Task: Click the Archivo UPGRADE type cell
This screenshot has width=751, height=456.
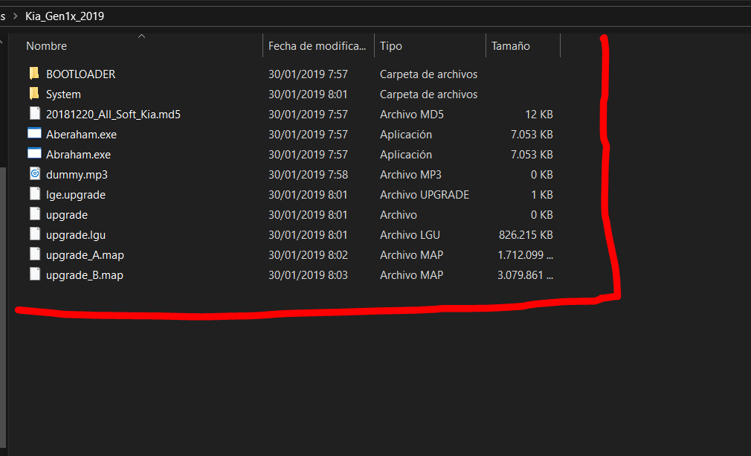Action: coord(425,195)
